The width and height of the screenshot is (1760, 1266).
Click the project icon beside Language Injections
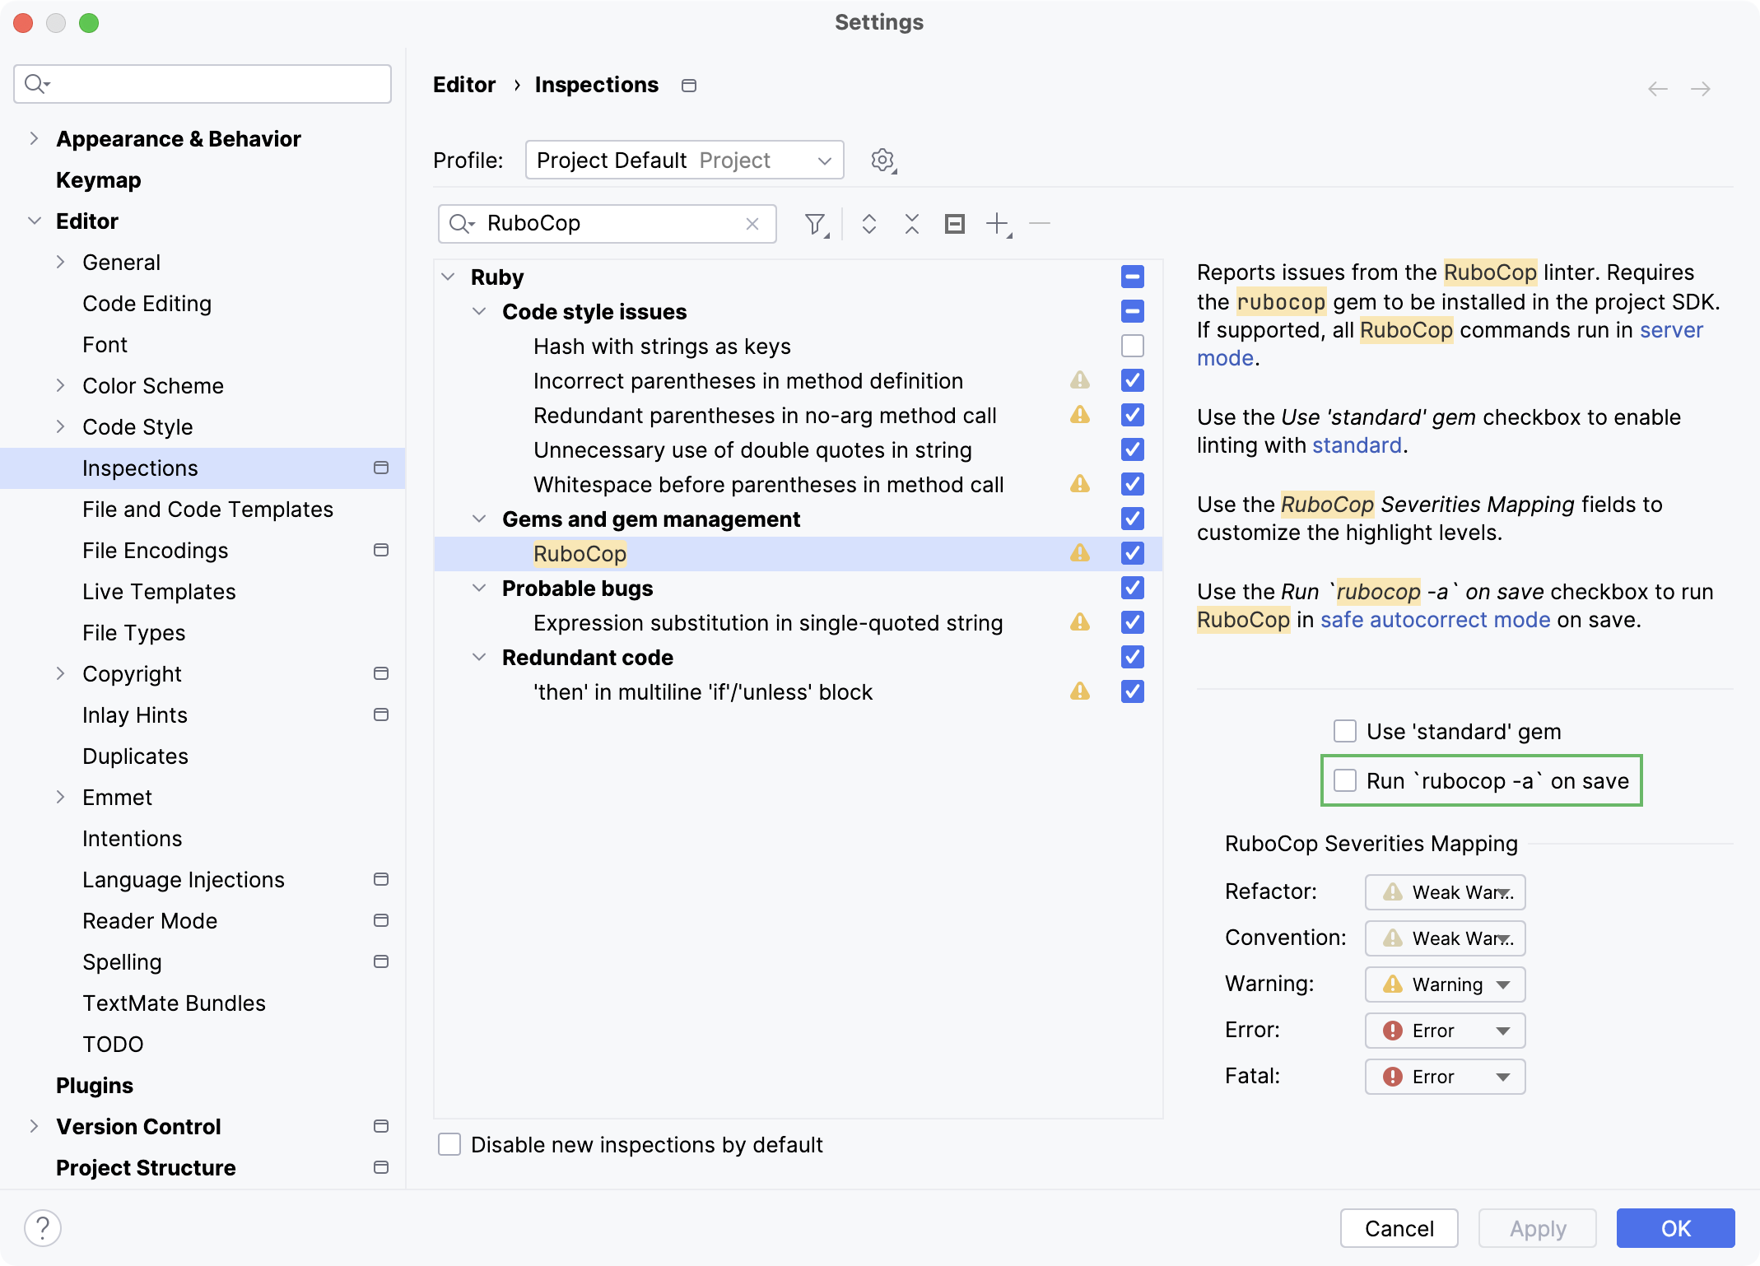tap(380, 879)
